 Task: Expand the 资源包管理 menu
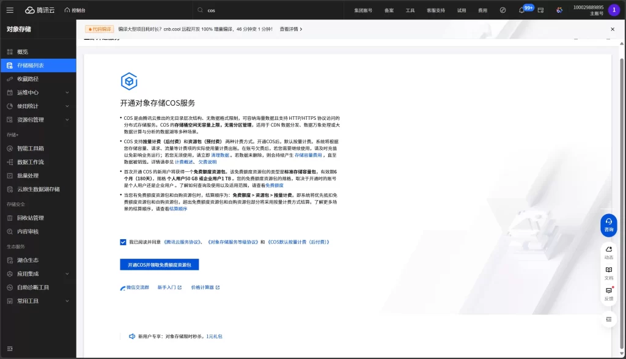32,120
